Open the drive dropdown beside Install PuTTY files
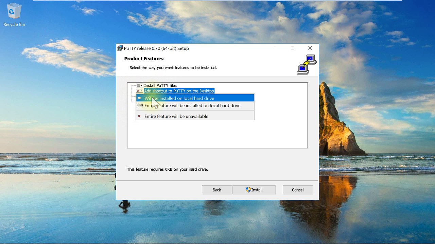This screenshot has width=435, height=244. [x=139, y=86]
